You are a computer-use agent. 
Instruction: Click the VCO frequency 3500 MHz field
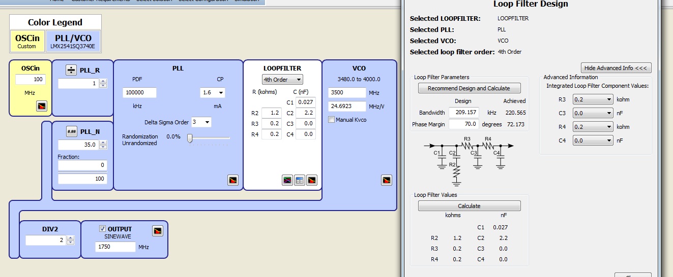[347, 93]
